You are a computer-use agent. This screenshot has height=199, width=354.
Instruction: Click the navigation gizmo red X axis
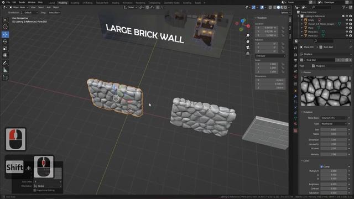pos(248,26)
